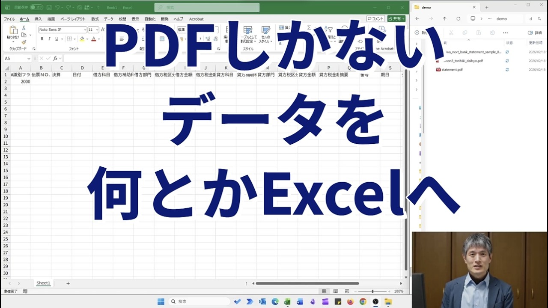548x308 pixels.
Task: Switch to the Formulas (数式) ribbon tab
Action: coord(95,19)
